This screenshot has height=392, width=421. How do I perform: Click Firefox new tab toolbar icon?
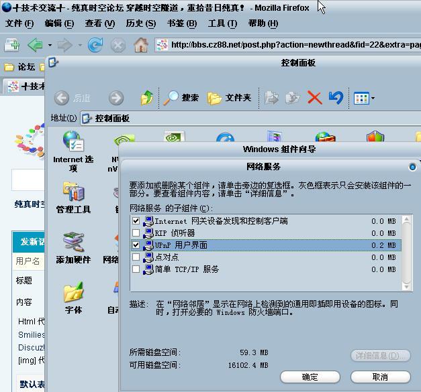click(12, 45)
